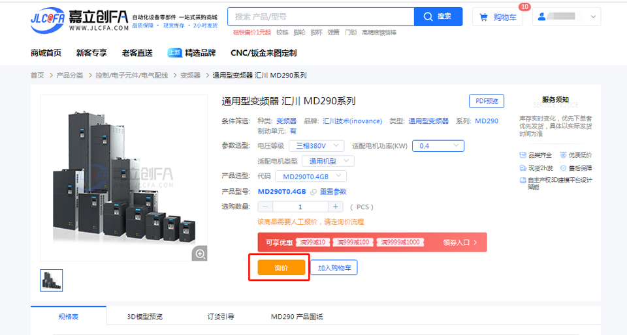The image size is (627, 335).
Task: Click the 脚杯 hot search keyword
Action: 316,33
